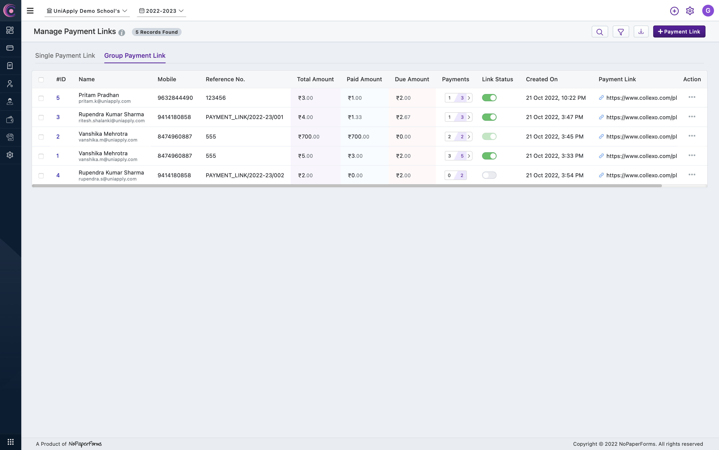719x450 pixels.
Task: Open payment URL in ID 1 row
Action: 641,156
